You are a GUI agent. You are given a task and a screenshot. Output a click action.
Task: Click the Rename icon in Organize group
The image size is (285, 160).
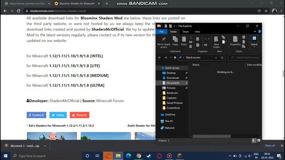click(206, 45)
